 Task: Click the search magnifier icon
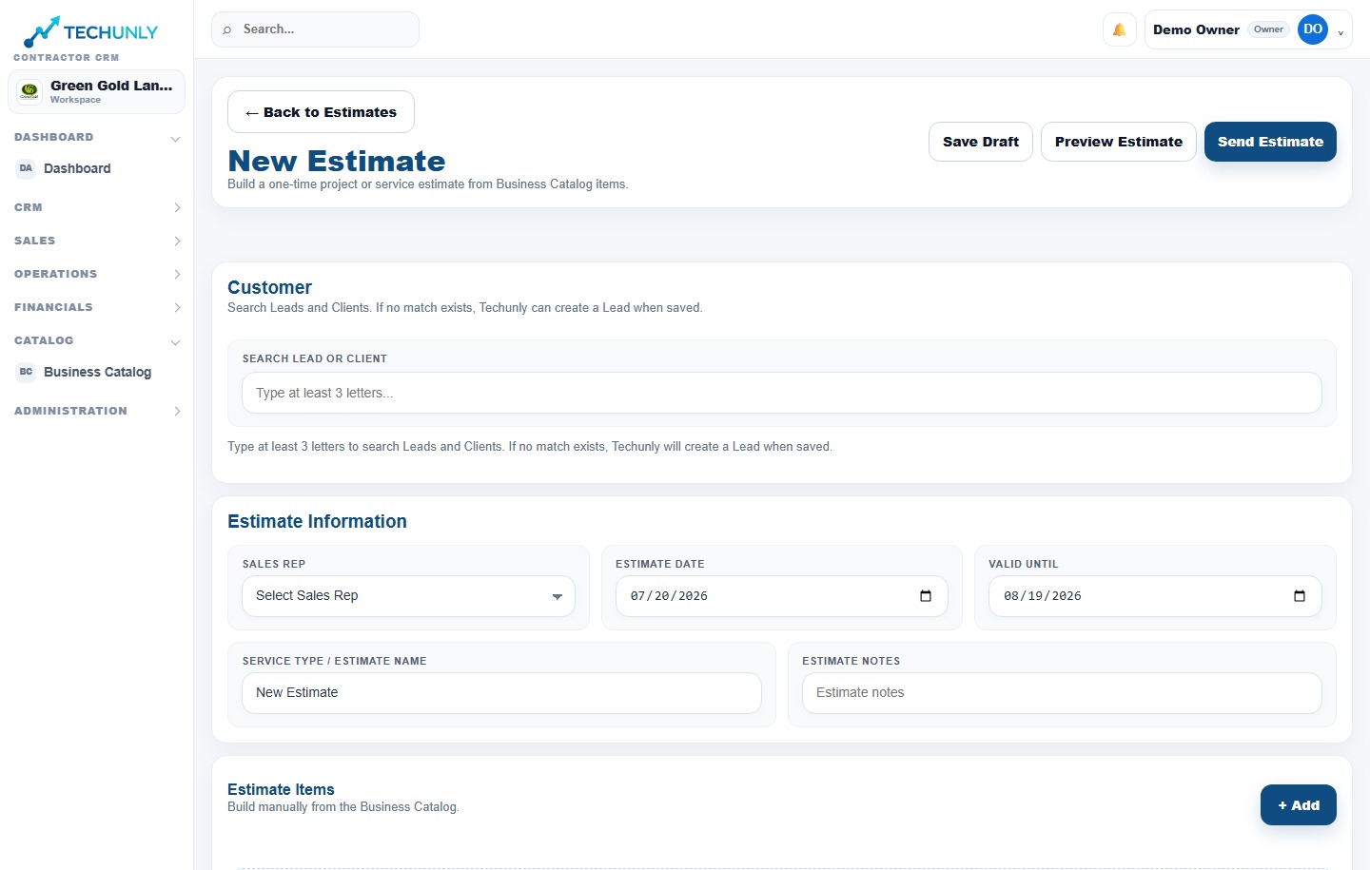[226, 30]
